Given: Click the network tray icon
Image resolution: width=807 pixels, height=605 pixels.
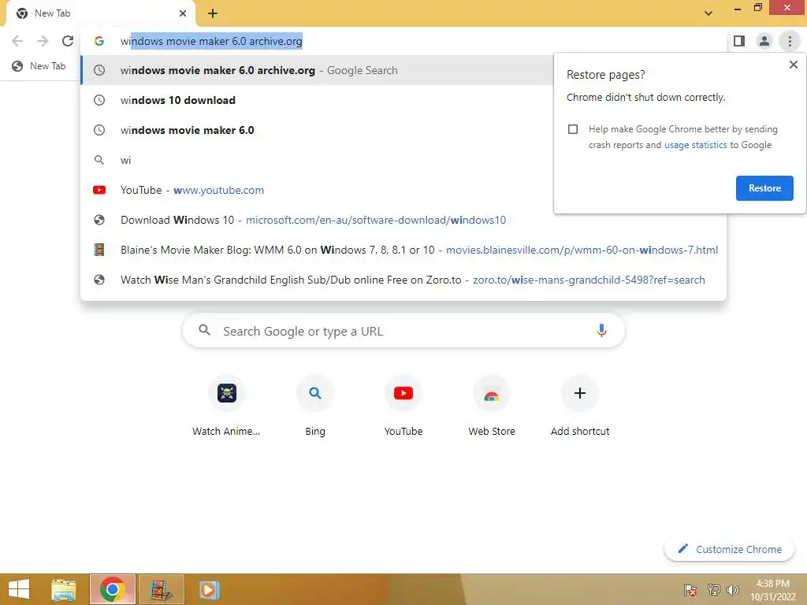Looking at the screenshot, I should [x=713, y=590].
